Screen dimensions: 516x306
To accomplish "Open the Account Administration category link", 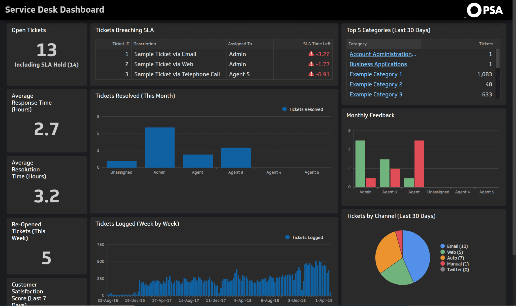I will 383,54.
